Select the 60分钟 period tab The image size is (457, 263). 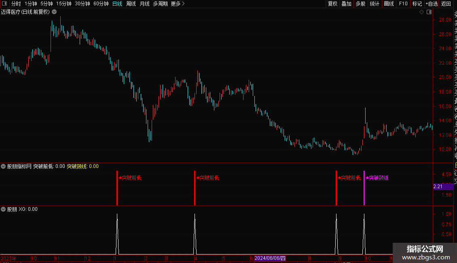[x=101, y=4]
